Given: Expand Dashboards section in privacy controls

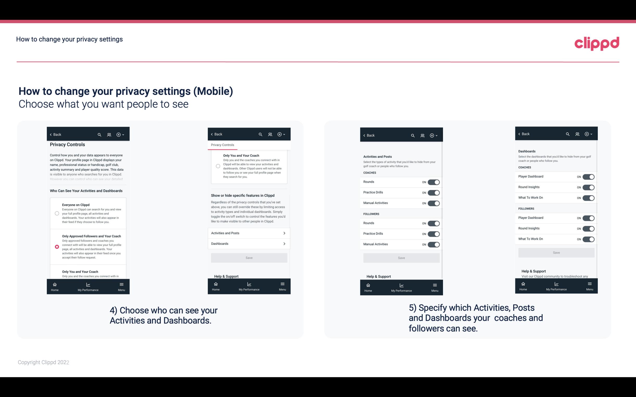Looking at the screenshot, I should 249,243.
